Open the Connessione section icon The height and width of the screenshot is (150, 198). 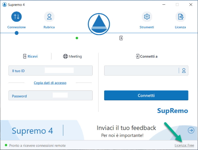click(16, 17)
